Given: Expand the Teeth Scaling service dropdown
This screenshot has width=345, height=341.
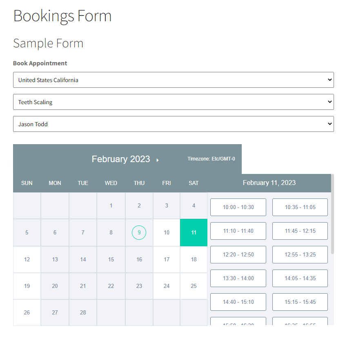Looking at the screenshot, I should point(173,102).
